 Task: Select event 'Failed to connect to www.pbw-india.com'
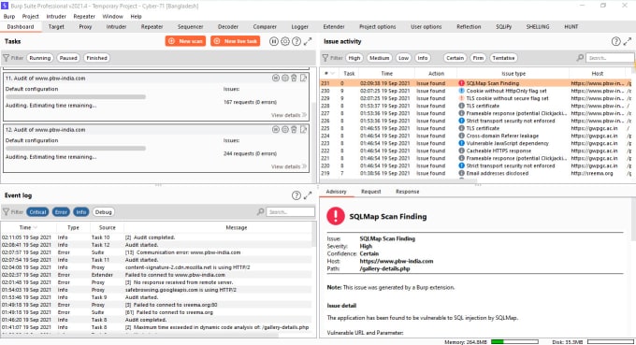(x=157, y=275)
